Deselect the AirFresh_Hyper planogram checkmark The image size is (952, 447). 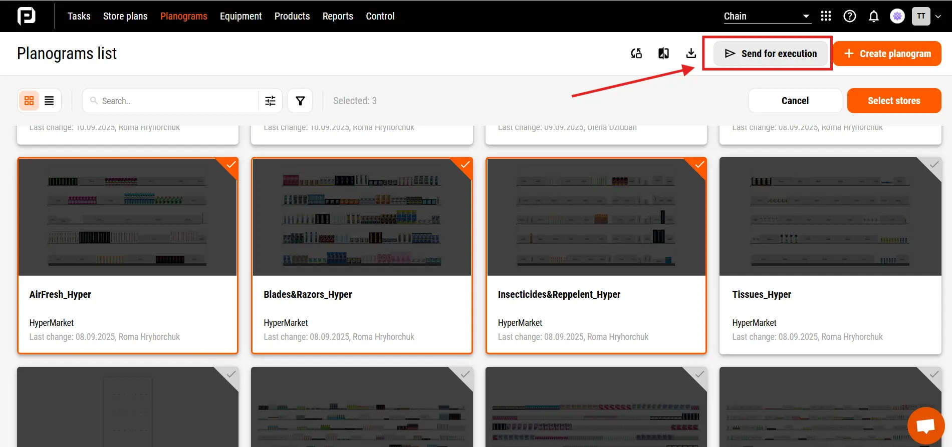[x=231, y=165]
